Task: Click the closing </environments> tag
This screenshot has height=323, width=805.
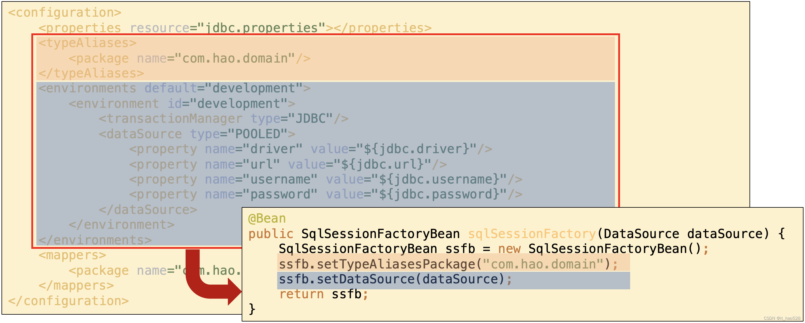Action: coord(95,240)
